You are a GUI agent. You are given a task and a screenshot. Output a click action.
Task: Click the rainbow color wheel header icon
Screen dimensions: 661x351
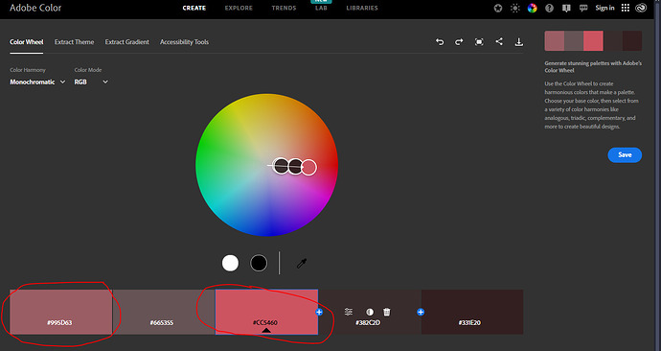pos(533,8)
